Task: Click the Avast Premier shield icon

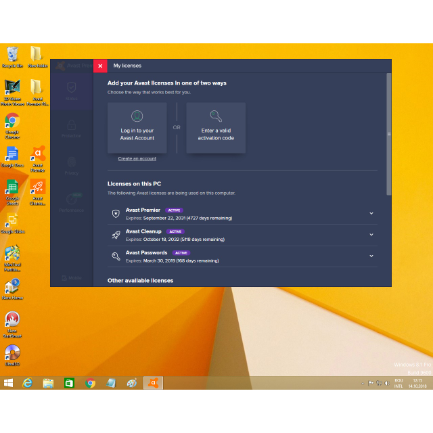Action: [x=116, y=214]
